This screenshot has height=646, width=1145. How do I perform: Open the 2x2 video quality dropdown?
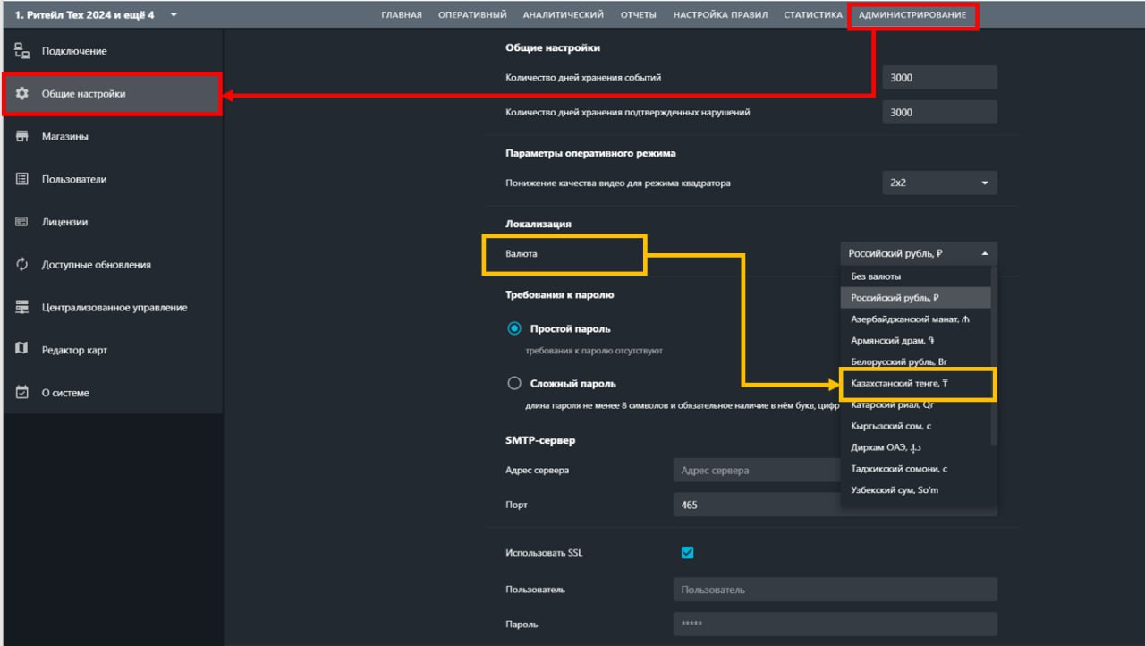pos(939,183)
